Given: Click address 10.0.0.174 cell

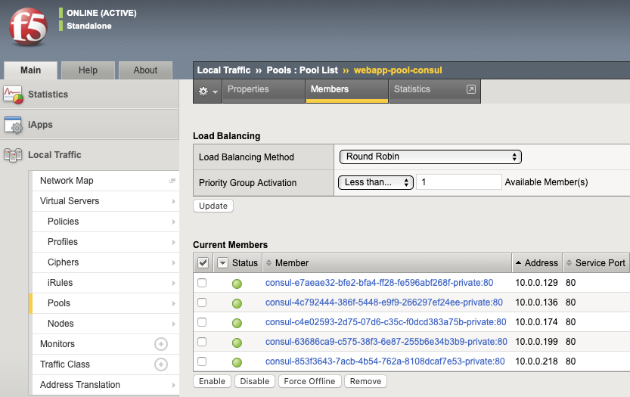Looking at the screenshot, I should click(x=536, y=322).
